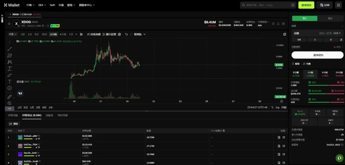Screen dimensions: 345x165
Task: Select the price range measurement tool
Action: click(9, 69)
